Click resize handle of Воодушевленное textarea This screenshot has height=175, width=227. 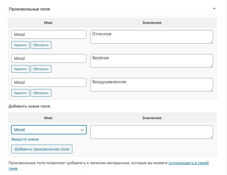point(211,90)
